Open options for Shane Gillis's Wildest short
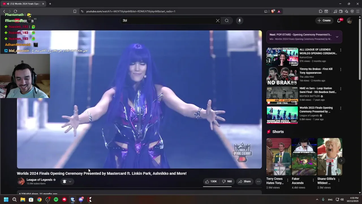The image size is (362, 204). tap(339, 180)
